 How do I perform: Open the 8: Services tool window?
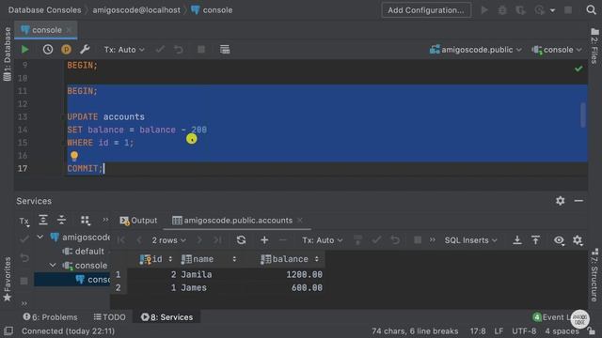[x=166, y=317]
